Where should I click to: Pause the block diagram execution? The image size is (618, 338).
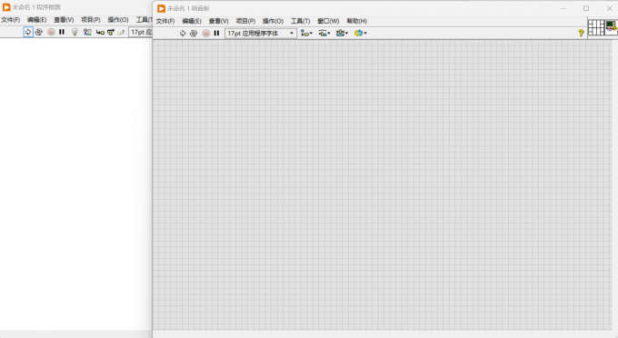coord(62,32)
